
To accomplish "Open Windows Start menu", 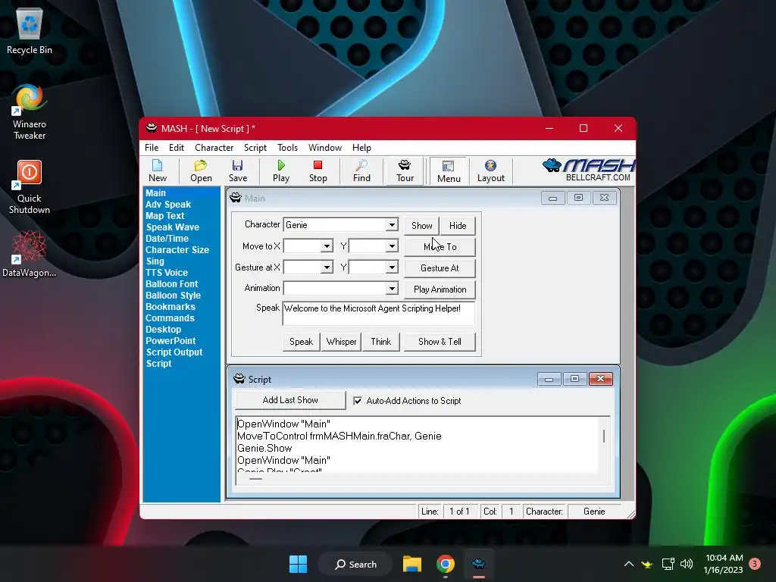I will click(x=298, y=564).
